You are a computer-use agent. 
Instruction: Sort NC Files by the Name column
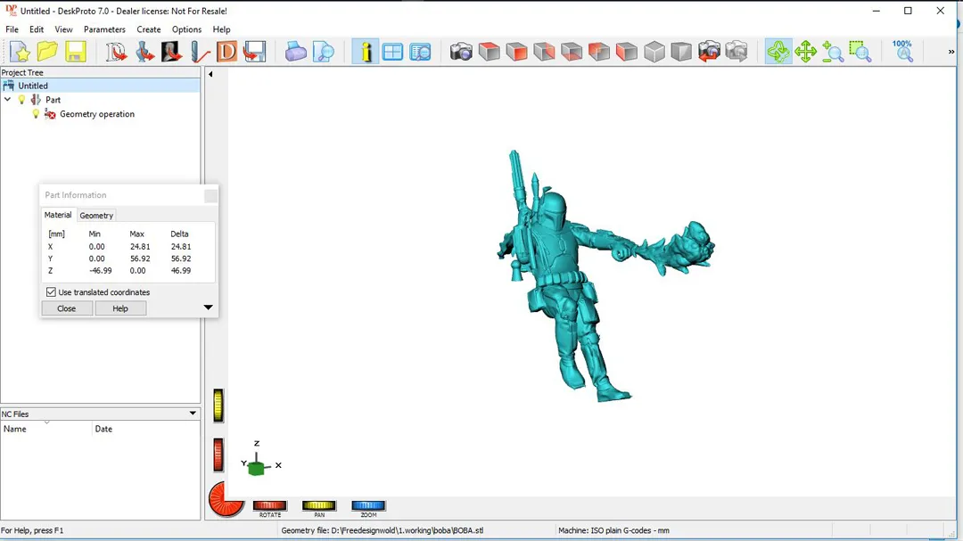[x=46, y=429]
